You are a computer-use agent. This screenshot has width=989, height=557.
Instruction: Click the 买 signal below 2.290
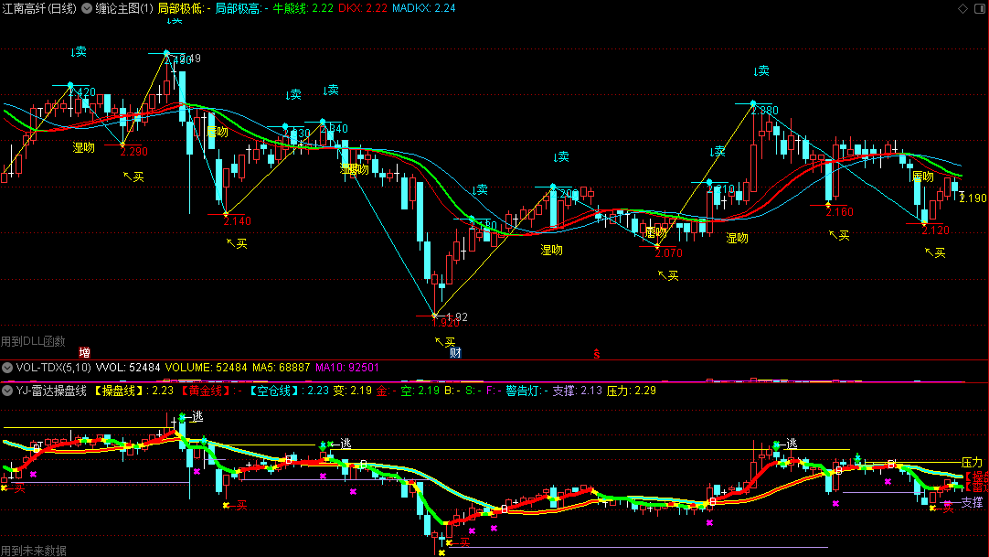click(133, 177)
